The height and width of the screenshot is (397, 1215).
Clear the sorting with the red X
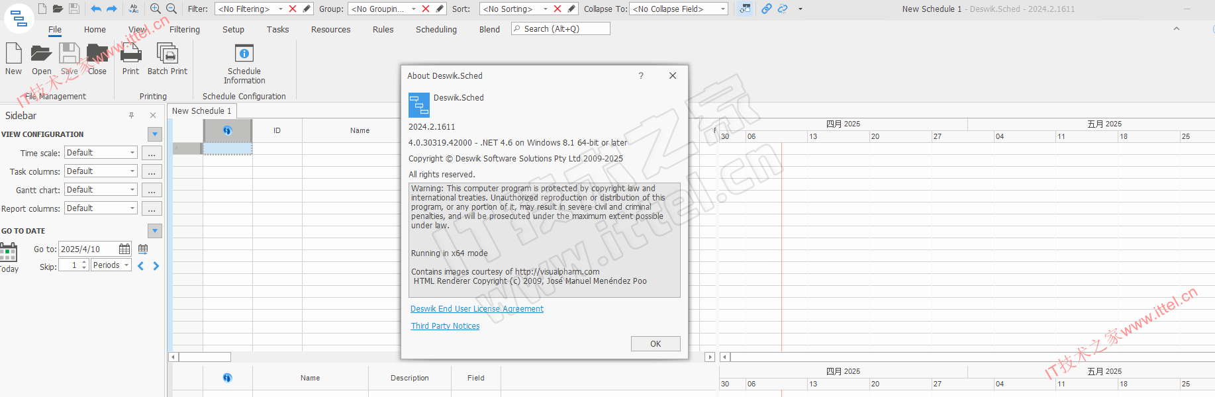coord(558,9)
